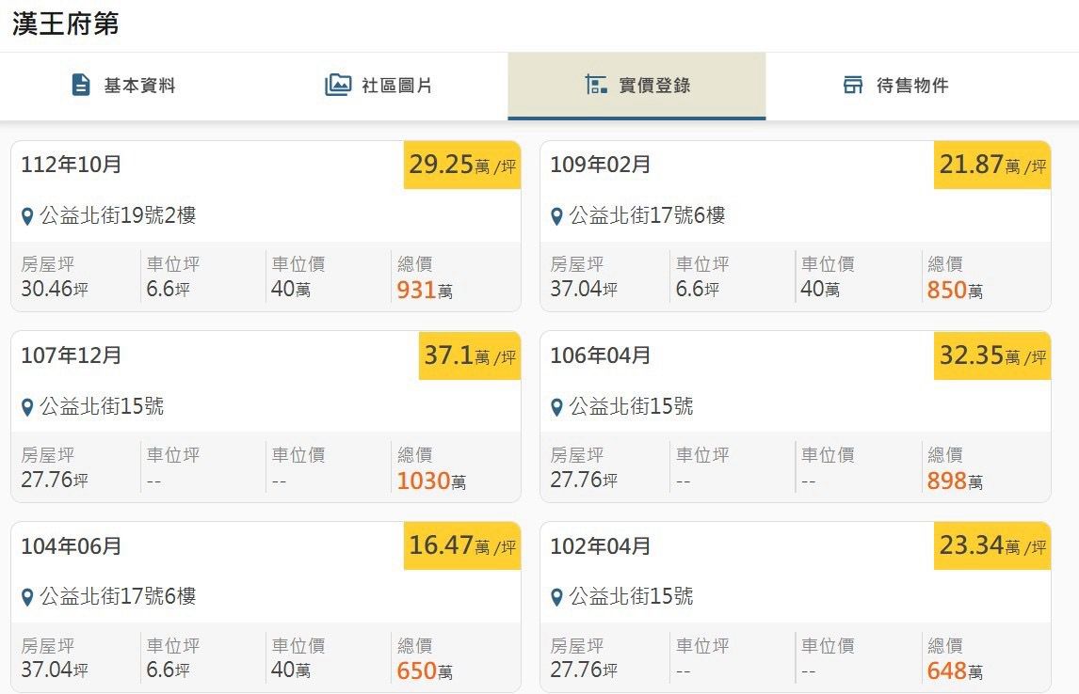This screenshot has height=694, width=1079.
Task: Click location pin in 102年04月 record
Action: 556,598
